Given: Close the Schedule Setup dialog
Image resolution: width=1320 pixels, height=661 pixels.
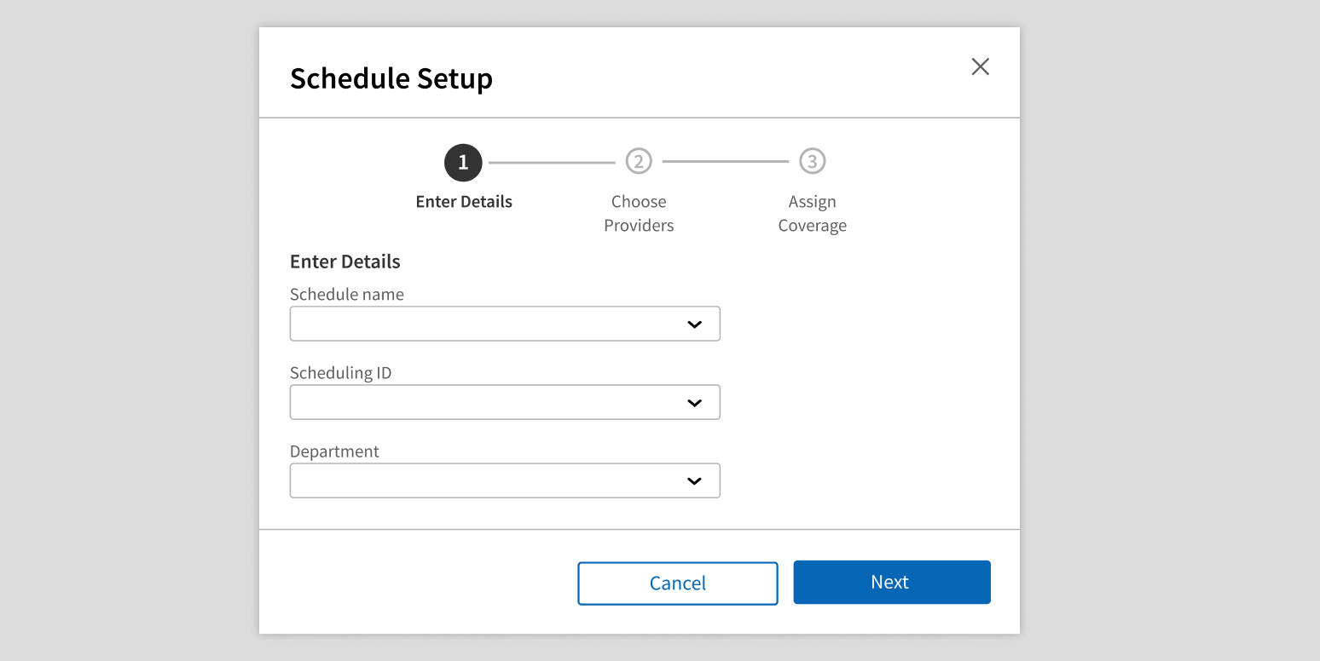Looking at the screenshot, I should [981, 66].
